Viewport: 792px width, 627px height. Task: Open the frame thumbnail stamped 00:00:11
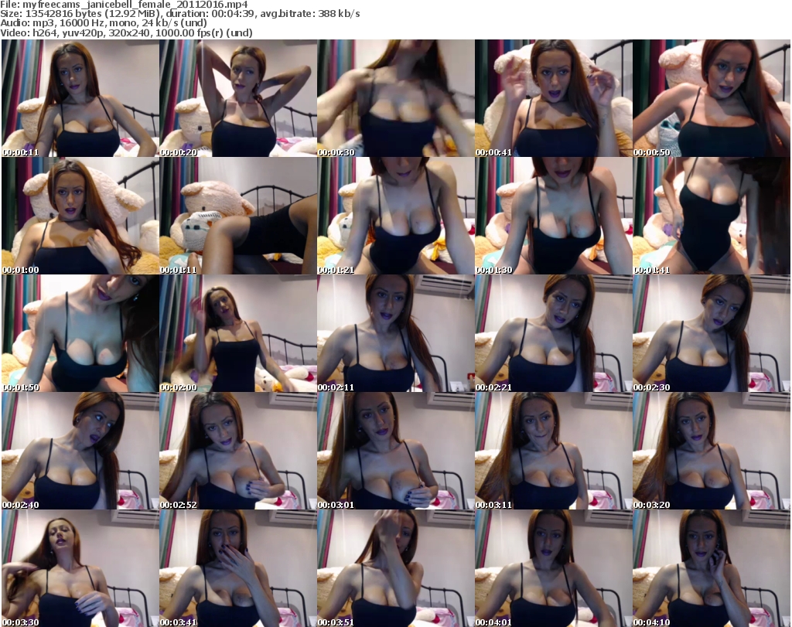point(80,98)
